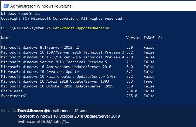The image size is (196, 127).
Task: Click the 12 июл. tweet date
Action: (81, 111)
